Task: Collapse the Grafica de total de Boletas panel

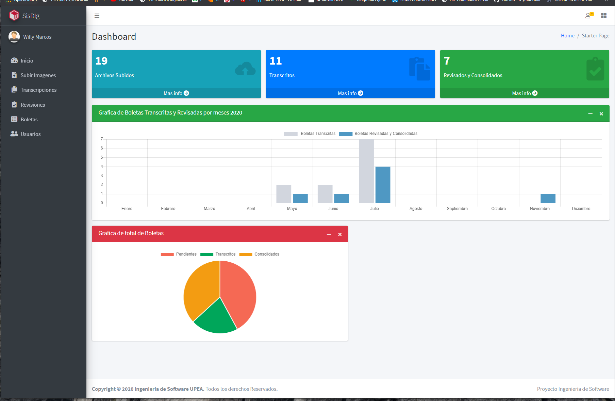Action: (329, 234)
